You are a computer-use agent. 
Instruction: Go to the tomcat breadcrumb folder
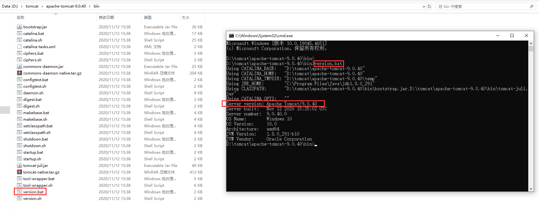32,6
